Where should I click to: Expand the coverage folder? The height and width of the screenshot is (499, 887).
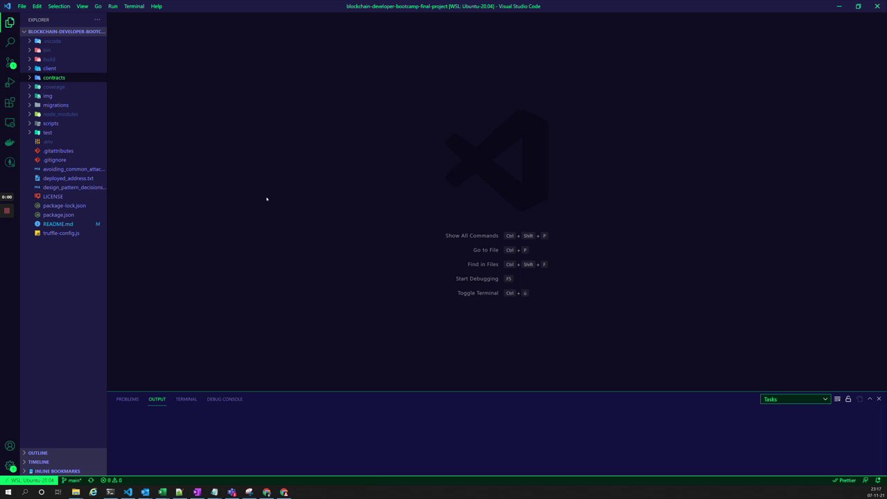pyautogui.click(x=63, y=87)
